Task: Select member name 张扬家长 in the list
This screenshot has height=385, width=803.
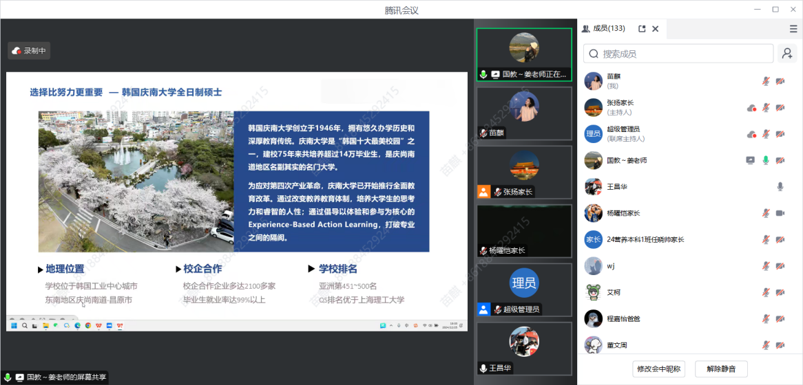Action: click(x=620, y=102)
